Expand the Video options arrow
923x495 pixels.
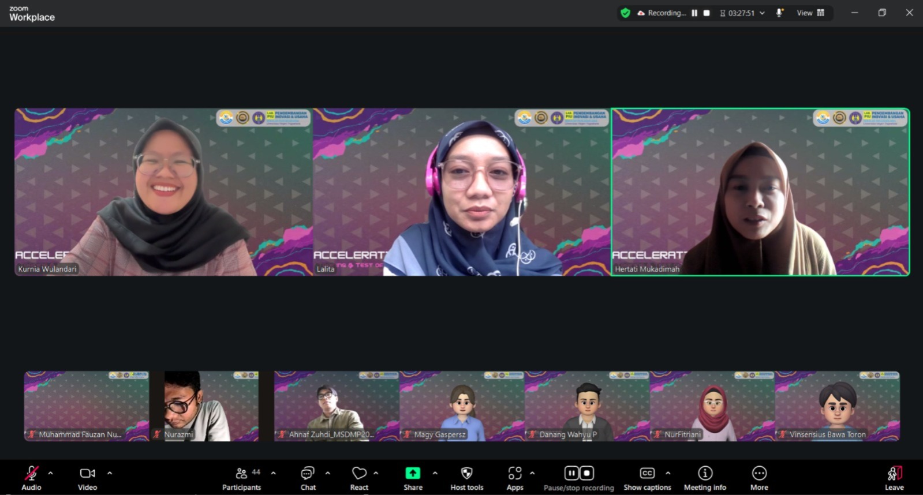pyautogui.click(x=110, y=473)
